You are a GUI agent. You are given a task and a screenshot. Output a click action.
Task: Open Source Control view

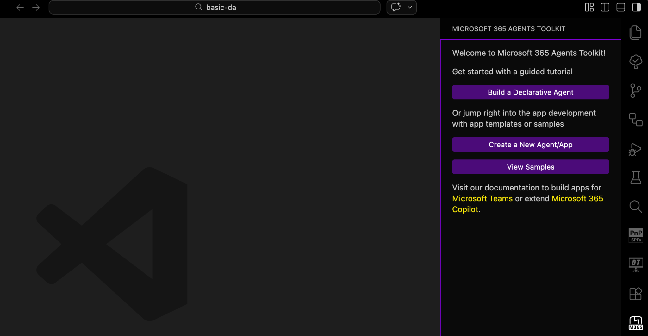click(635, 91)
